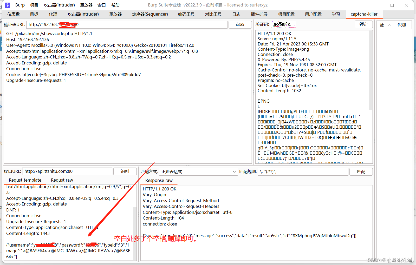
Task: Click the Cookie header line in request
Action: pos(74,75)
